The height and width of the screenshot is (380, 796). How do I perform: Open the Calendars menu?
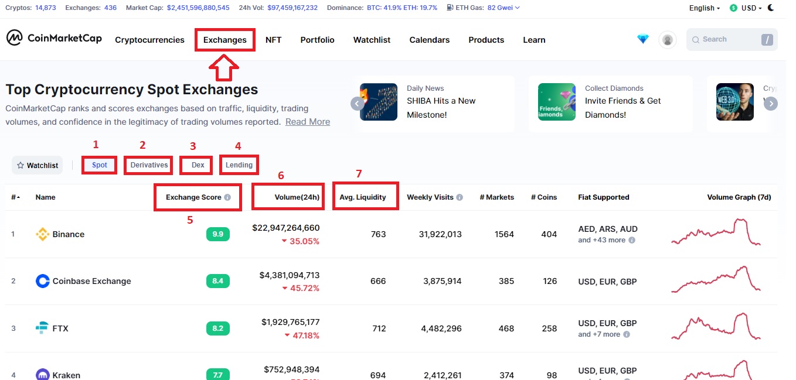click(430, 40)
